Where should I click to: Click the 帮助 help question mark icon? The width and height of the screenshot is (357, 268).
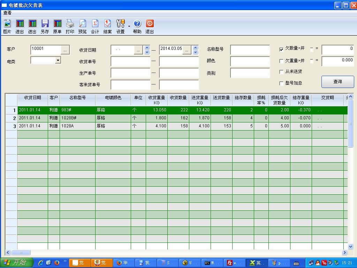(137, 27)
